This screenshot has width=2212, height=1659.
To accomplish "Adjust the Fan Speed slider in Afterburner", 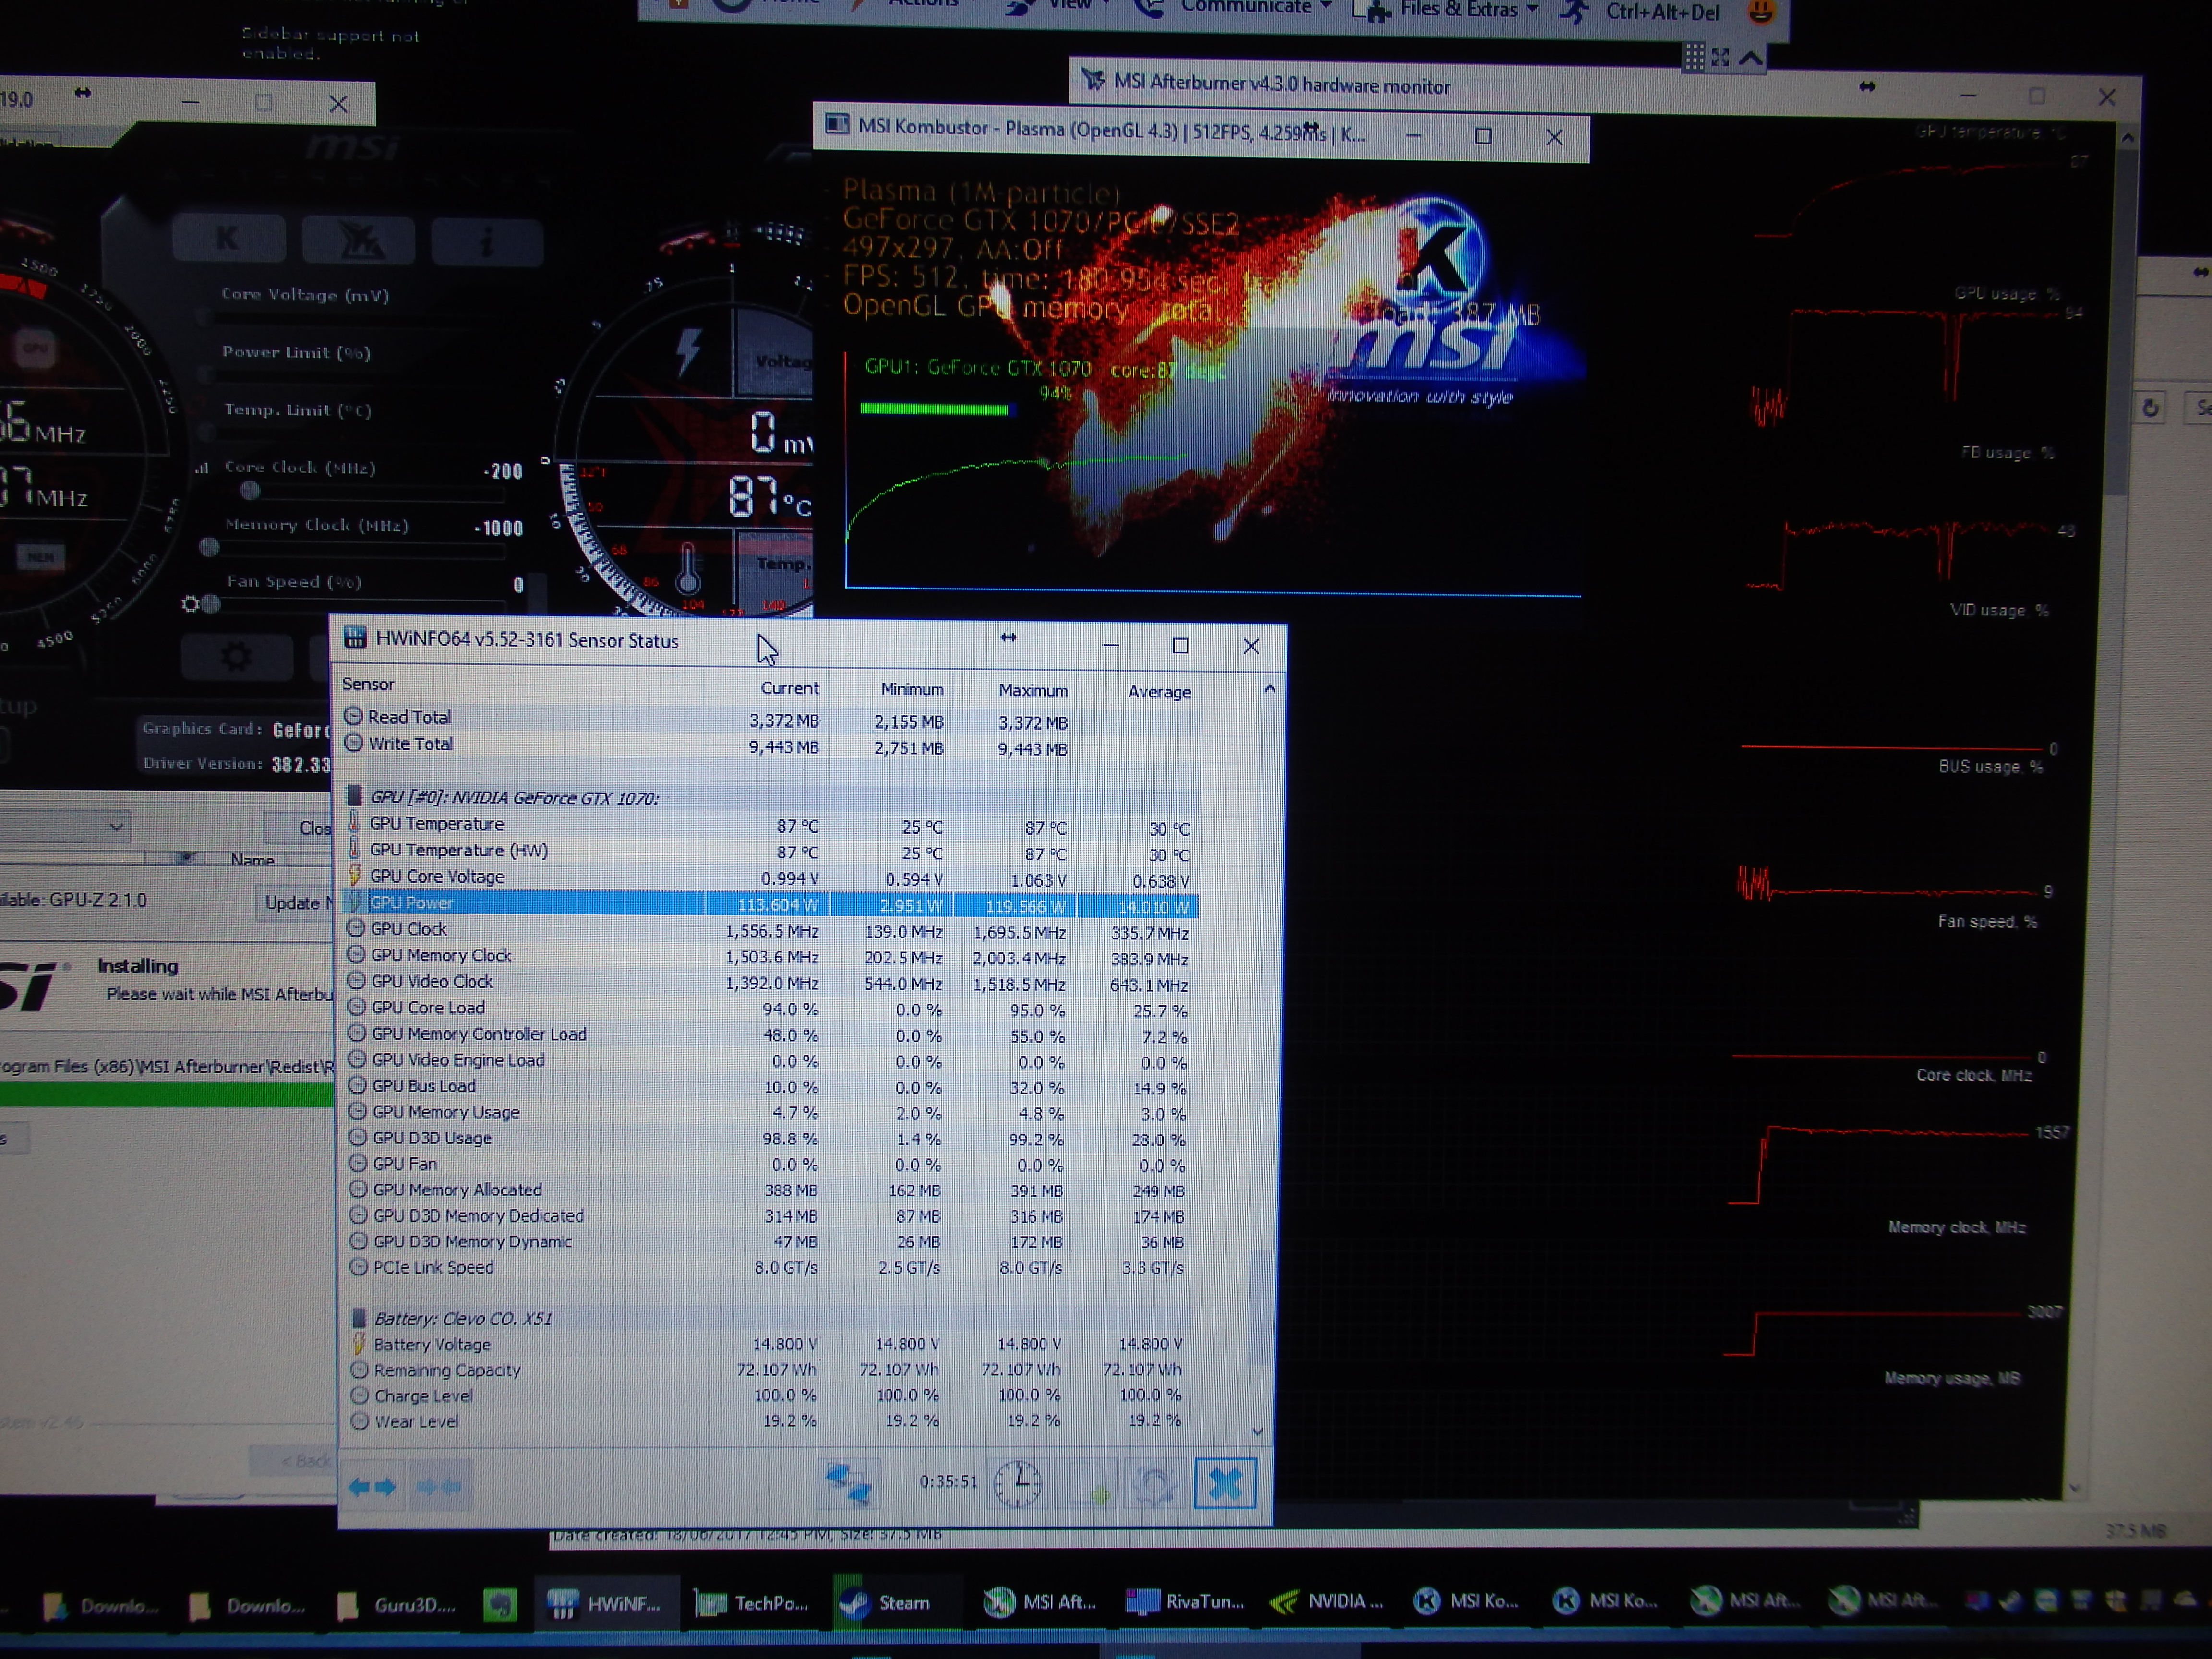I will pyautogui.click(x=210, y=604).
